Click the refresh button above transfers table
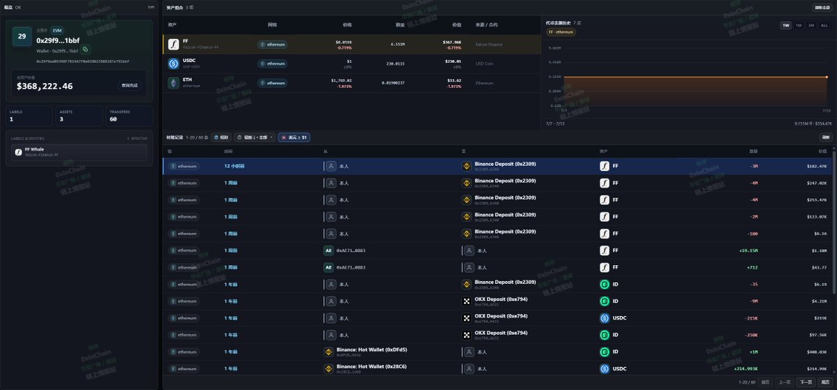The image size is (837, 390). (825, 137)
